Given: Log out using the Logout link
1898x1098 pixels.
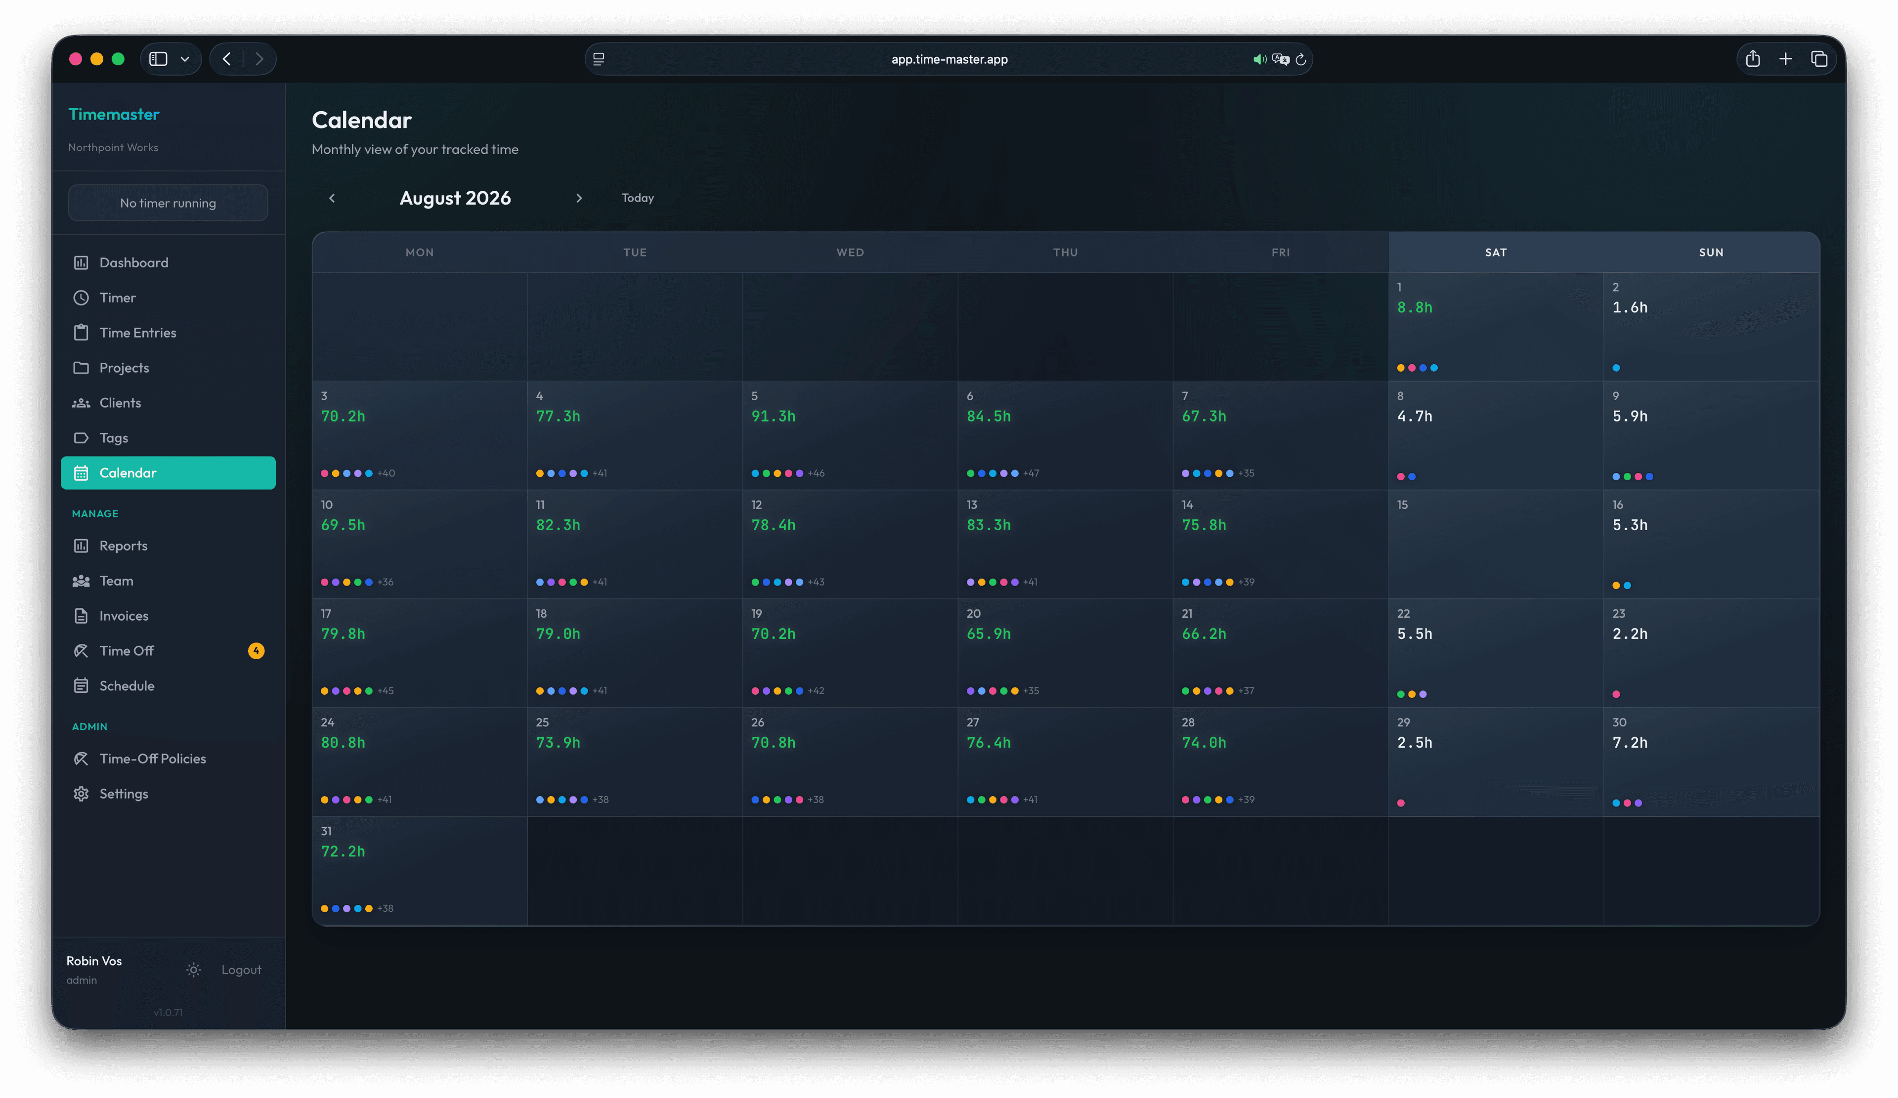Looking at the screenshot, I should pyautogui.click(x=241, y=970).
